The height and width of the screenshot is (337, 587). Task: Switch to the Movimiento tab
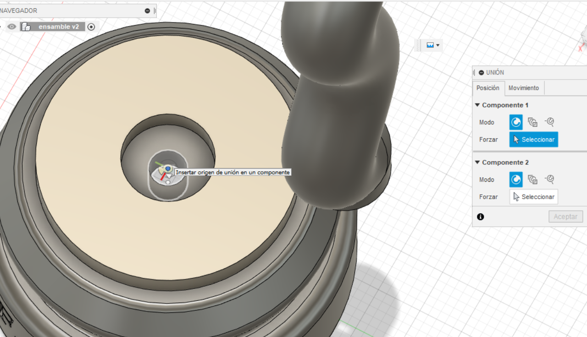coord(524,88)
